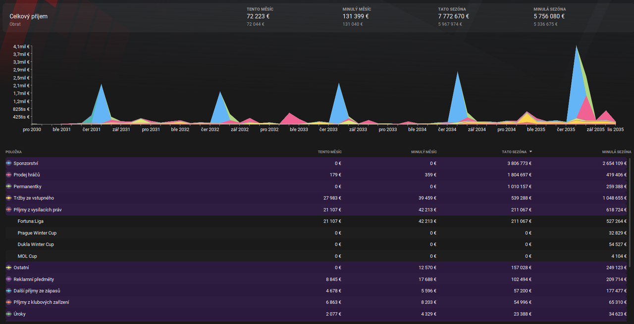
Task: Click the Příjmy z vysílacích práv icon
Action: pos(8,210)
